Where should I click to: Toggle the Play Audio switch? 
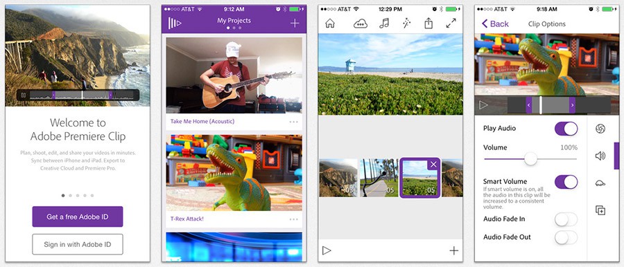click(x=566, y=129)
